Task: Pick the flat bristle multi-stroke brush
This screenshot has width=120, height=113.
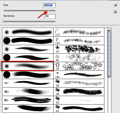Action: tap(28, 100)
